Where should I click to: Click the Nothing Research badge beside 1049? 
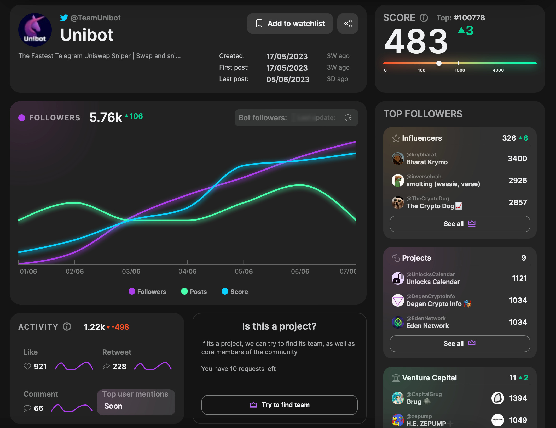[498, 420]
